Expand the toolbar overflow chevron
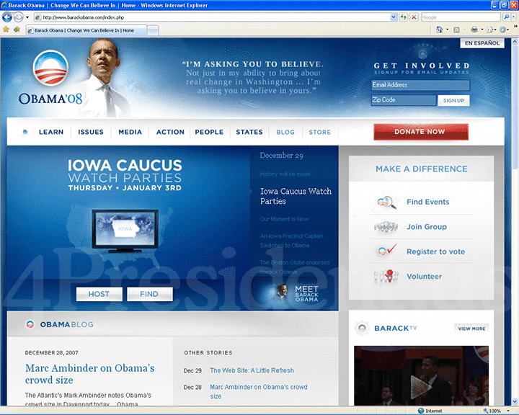Screen dimensions: 519x415 [x=515, y=26]
